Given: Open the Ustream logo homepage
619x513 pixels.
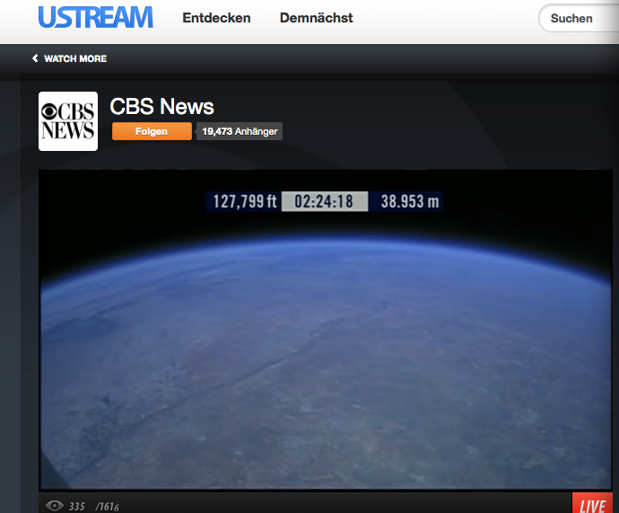Looking at the screenshot, I should click(x=95, y=17).
